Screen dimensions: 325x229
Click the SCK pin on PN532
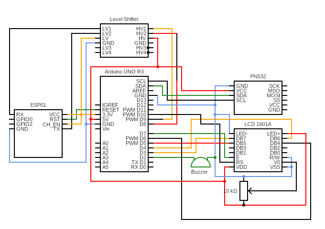[274, 86]
